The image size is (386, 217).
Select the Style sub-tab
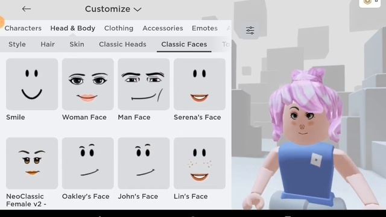tap(17, 44)
